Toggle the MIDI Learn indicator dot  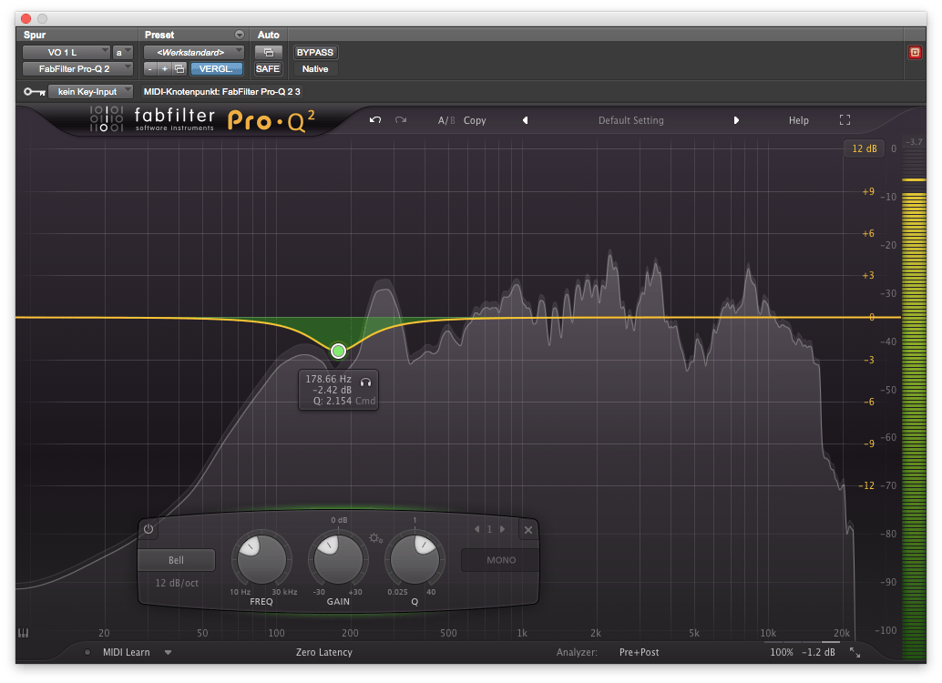click(87, 652)
